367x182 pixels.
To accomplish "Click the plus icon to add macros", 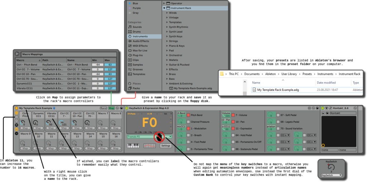I will [x=16, y=117].
